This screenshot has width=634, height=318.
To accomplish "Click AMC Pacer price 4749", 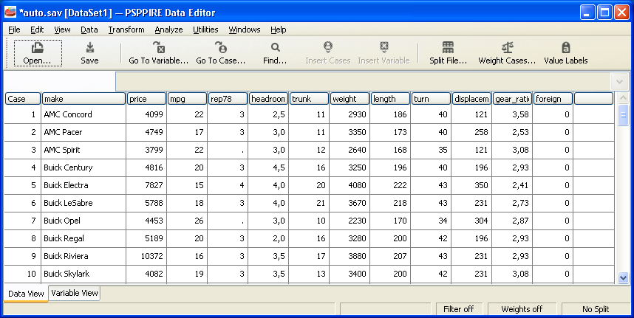I will click(x=146, y=132).
